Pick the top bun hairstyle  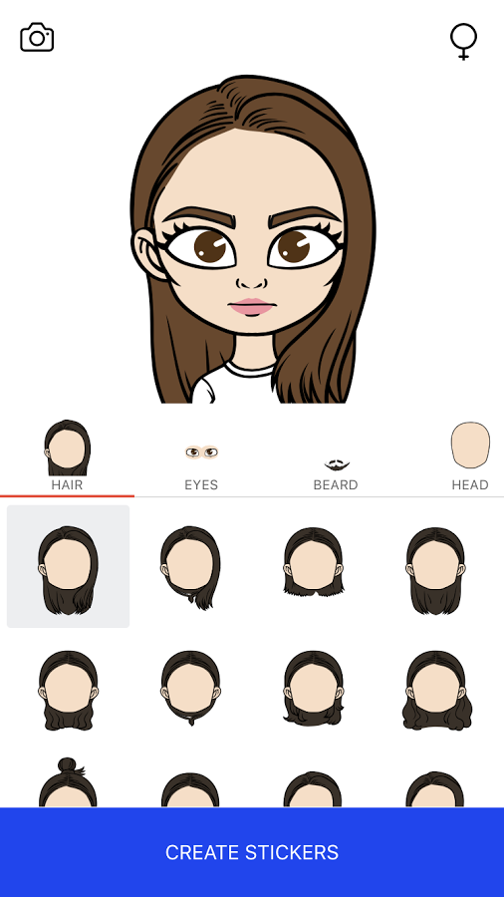click(68, 782)
